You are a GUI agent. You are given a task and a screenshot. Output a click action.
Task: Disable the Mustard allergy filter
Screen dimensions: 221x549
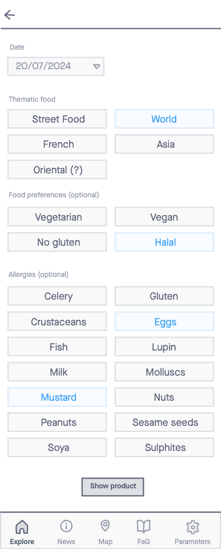[57, 397]
